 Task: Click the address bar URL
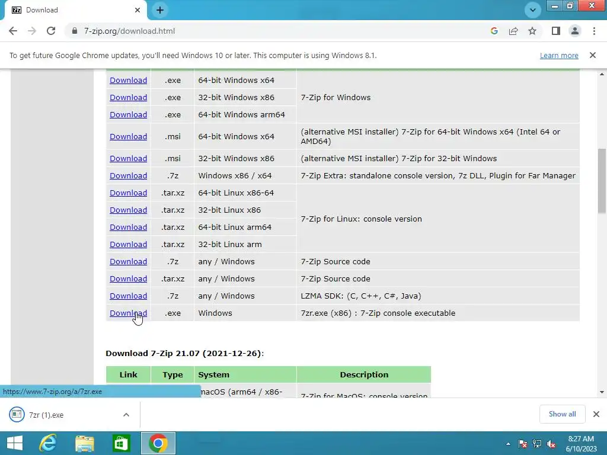(129, 31)
